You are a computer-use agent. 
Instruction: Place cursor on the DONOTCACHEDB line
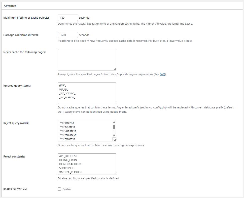70,164
